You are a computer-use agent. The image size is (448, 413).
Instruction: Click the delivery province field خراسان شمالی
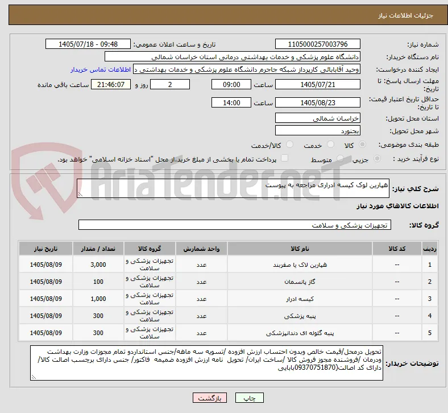318,118
